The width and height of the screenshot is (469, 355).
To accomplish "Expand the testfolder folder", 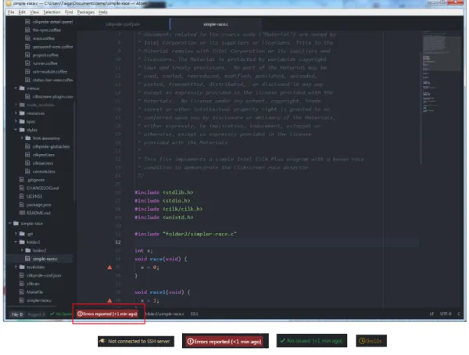I will click(x=16, y=267).
